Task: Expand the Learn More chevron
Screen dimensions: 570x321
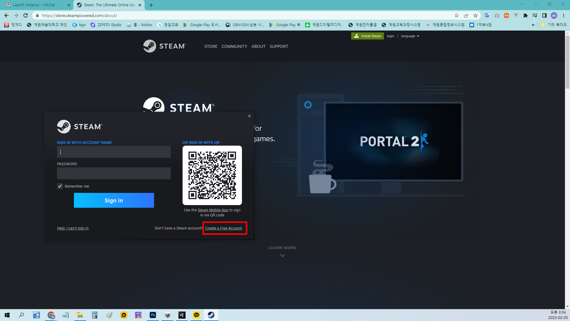Action: click(x=282, y=255)
